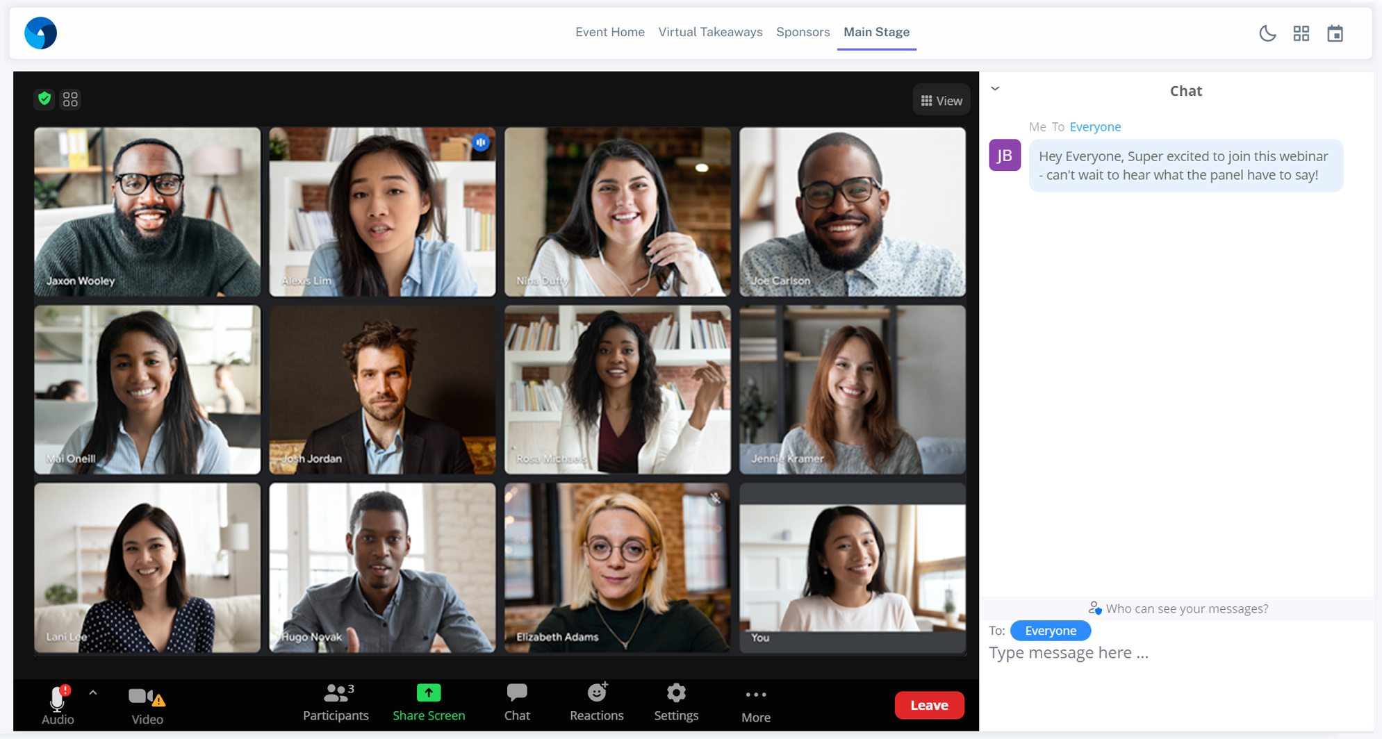
Task: Open the calendar icon in header
Action: 1335,33
